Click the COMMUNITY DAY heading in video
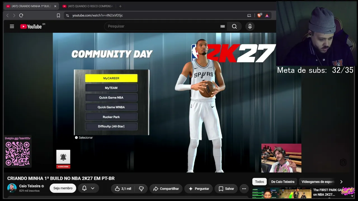The image size is (358, 201). click(x=112, y=54)
